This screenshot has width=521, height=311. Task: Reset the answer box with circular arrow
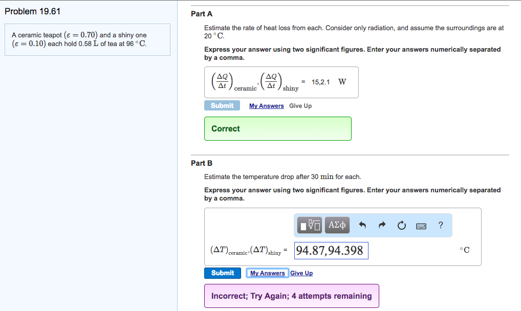402,225
